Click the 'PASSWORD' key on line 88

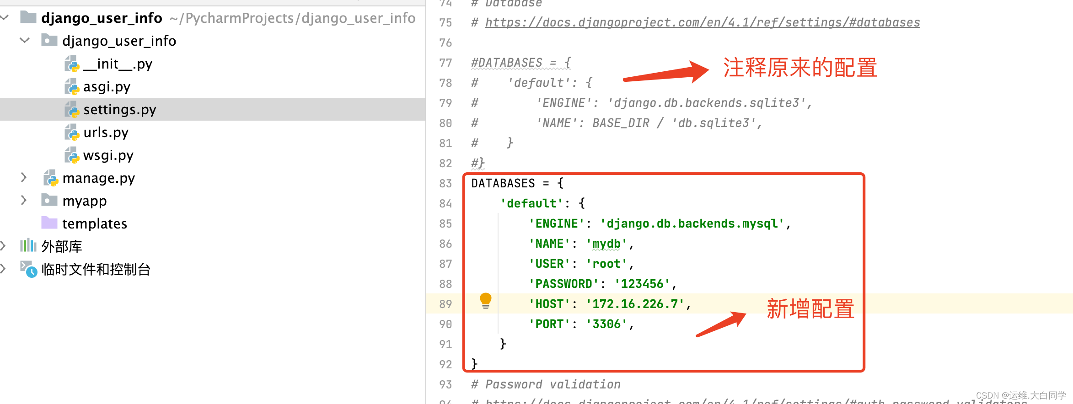tap(563, 284)
